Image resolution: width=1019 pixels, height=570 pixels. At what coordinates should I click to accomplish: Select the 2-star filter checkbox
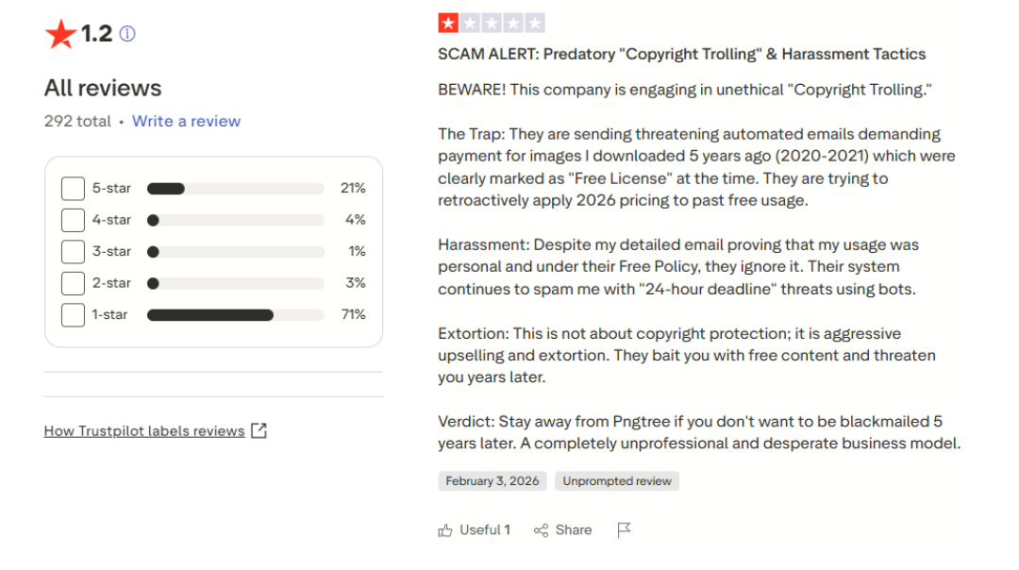pos(73,283)
